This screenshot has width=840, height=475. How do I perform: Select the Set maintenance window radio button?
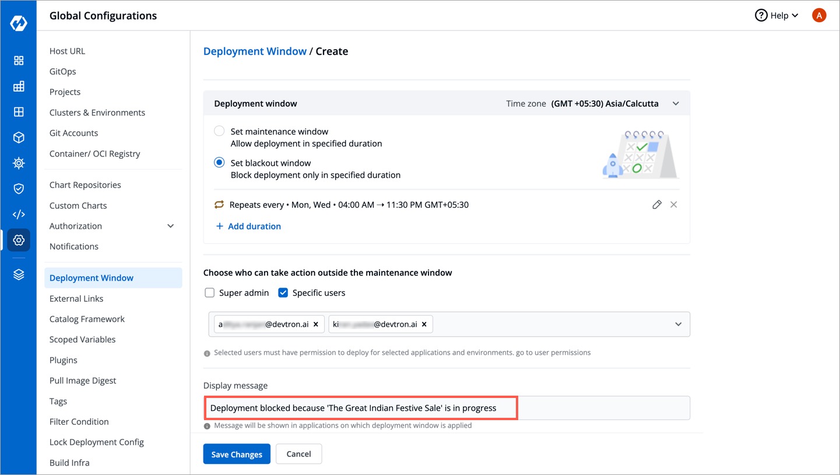coord(219,132)
